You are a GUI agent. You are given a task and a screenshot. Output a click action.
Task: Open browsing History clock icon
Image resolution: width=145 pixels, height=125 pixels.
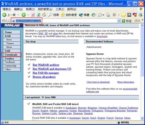click(93, 15)
